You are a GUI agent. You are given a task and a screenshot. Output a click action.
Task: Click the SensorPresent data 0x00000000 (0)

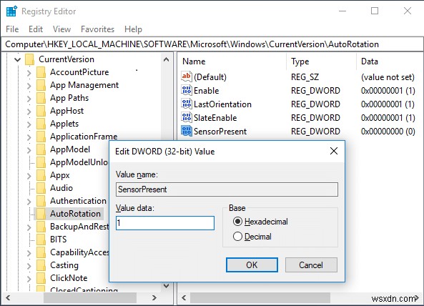click(388, 132)
